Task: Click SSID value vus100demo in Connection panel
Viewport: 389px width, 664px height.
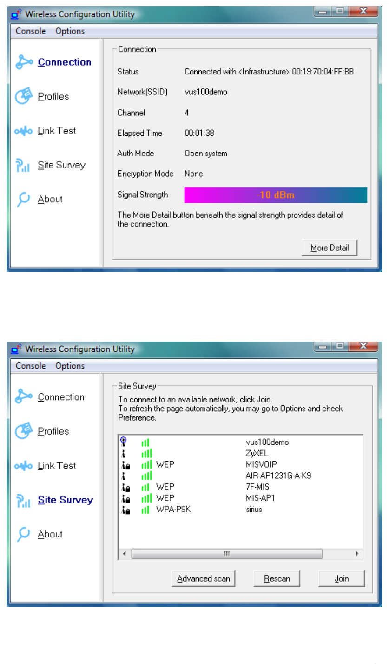Action: click(x=206, y=92)
